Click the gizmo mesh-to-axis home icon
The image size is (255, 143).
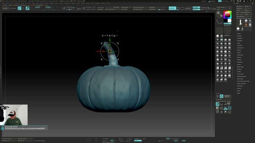(110, 35)
